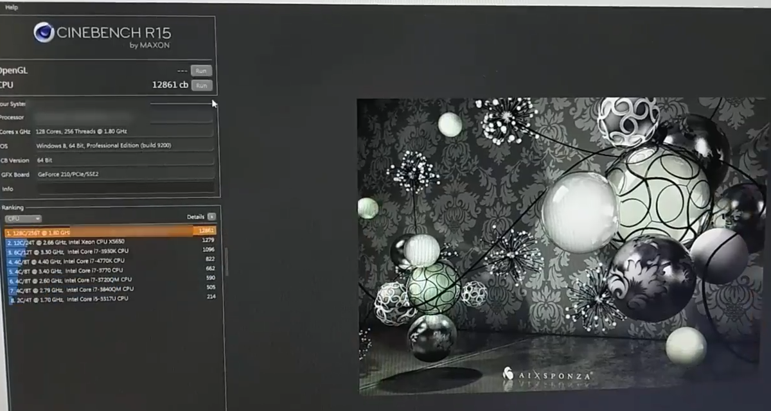Click the rendered spheres scene image
Image resolution: width=771 pixels, height=411 pixels.
click(562, 245)
